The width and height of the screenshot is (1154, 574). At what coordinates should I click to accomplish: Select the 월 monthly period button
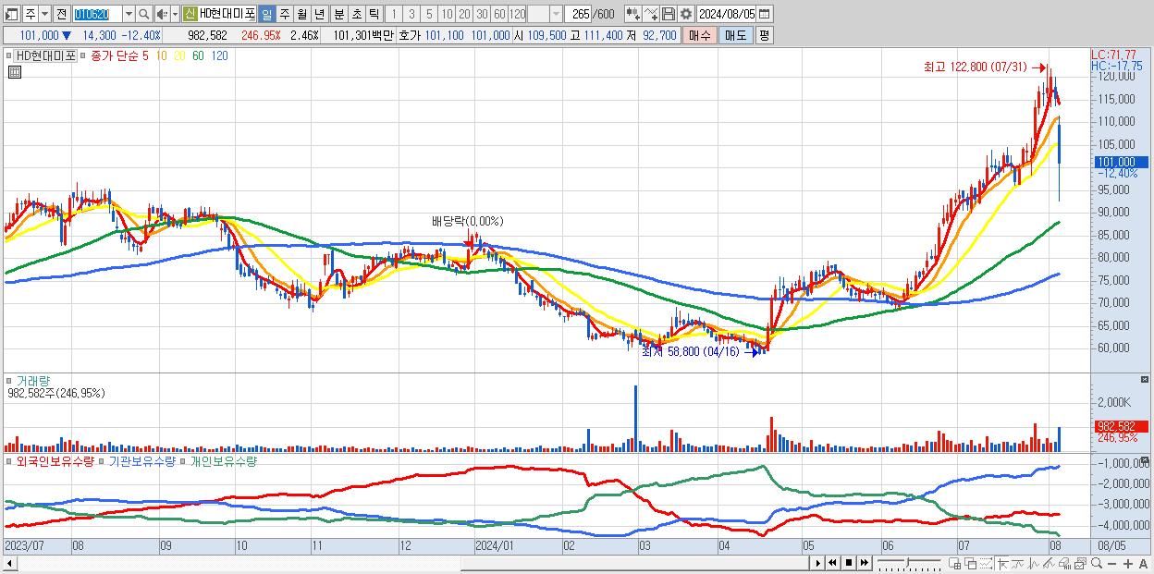point(301,14)
